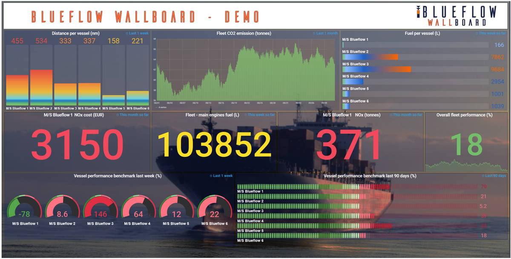
Task: Click clock icon beside Last 90 days
Action: pos(483,176)
